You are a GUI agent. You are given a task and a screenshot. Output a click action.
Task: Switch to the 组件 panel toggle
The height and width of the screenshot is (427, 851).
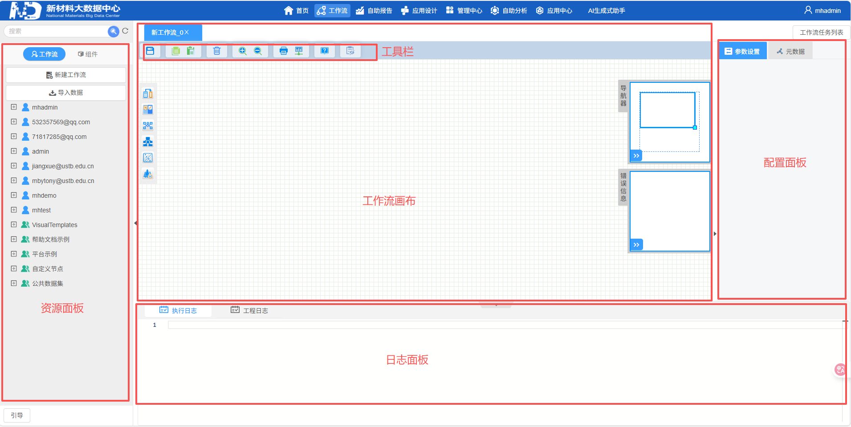(x=88, y=54)
